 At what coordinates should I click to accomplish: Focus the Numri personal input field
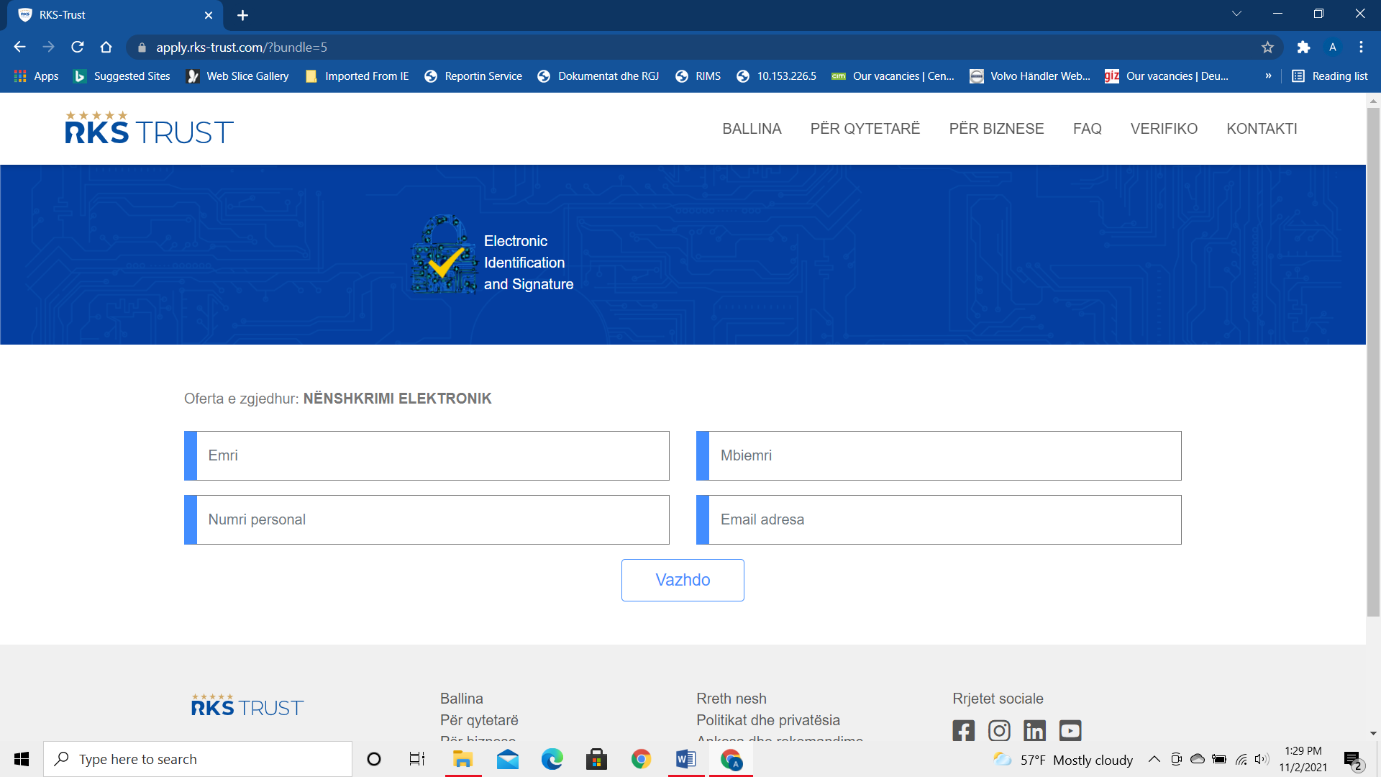click(427, 519)
